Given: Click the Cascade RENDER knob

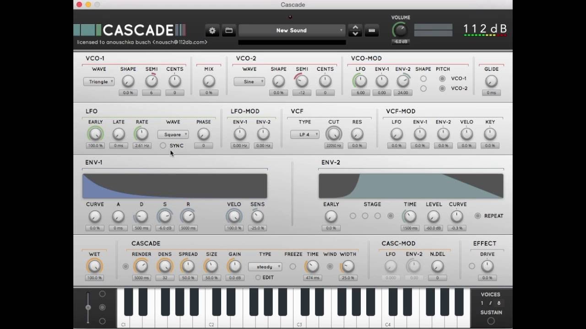Looking at the screenshot, I should (x=141, y=266).
